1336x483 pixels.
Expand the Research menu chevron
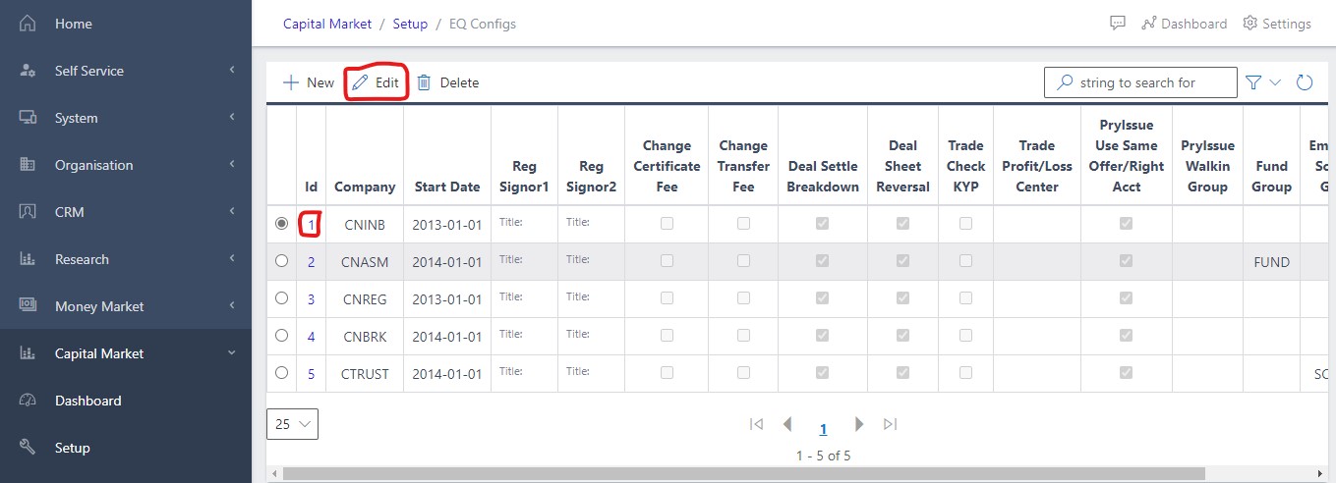(232, 259)
